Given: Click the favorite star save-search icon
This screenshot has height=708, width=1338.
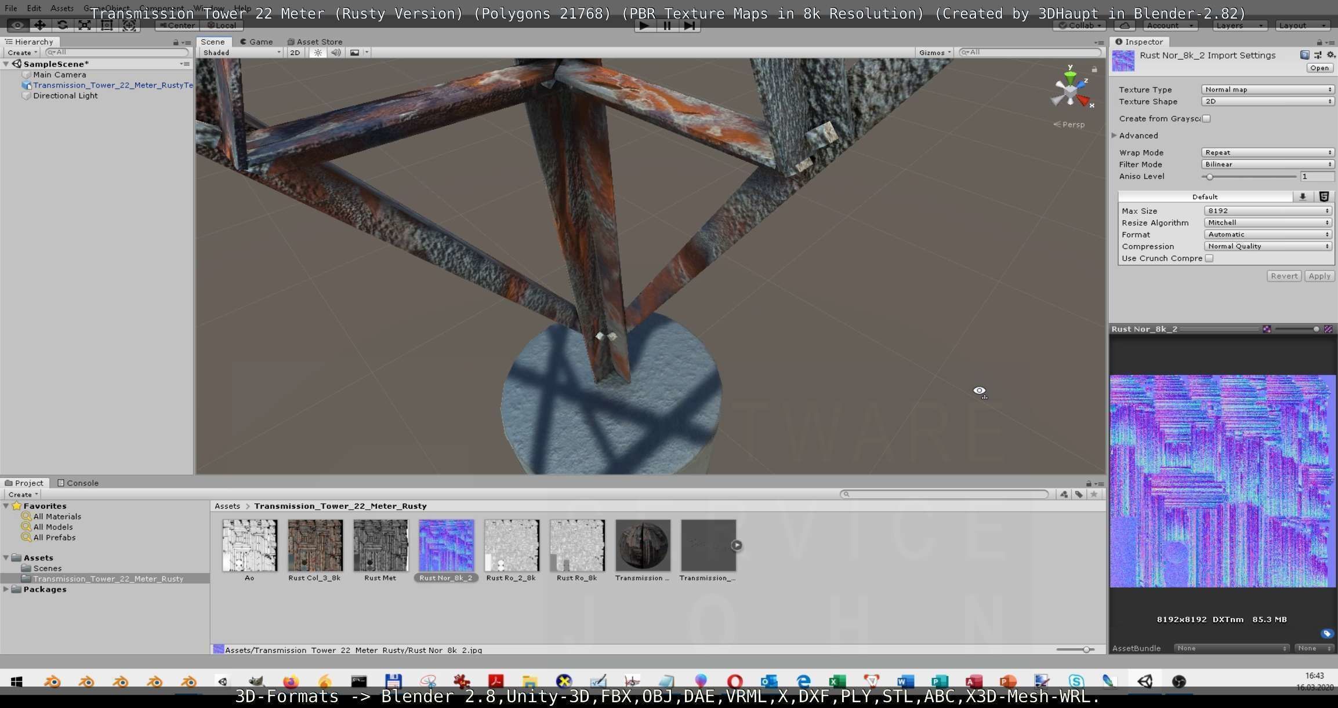Looking at the screenshot, I should pyautogui.click(x=1094, y=494).
